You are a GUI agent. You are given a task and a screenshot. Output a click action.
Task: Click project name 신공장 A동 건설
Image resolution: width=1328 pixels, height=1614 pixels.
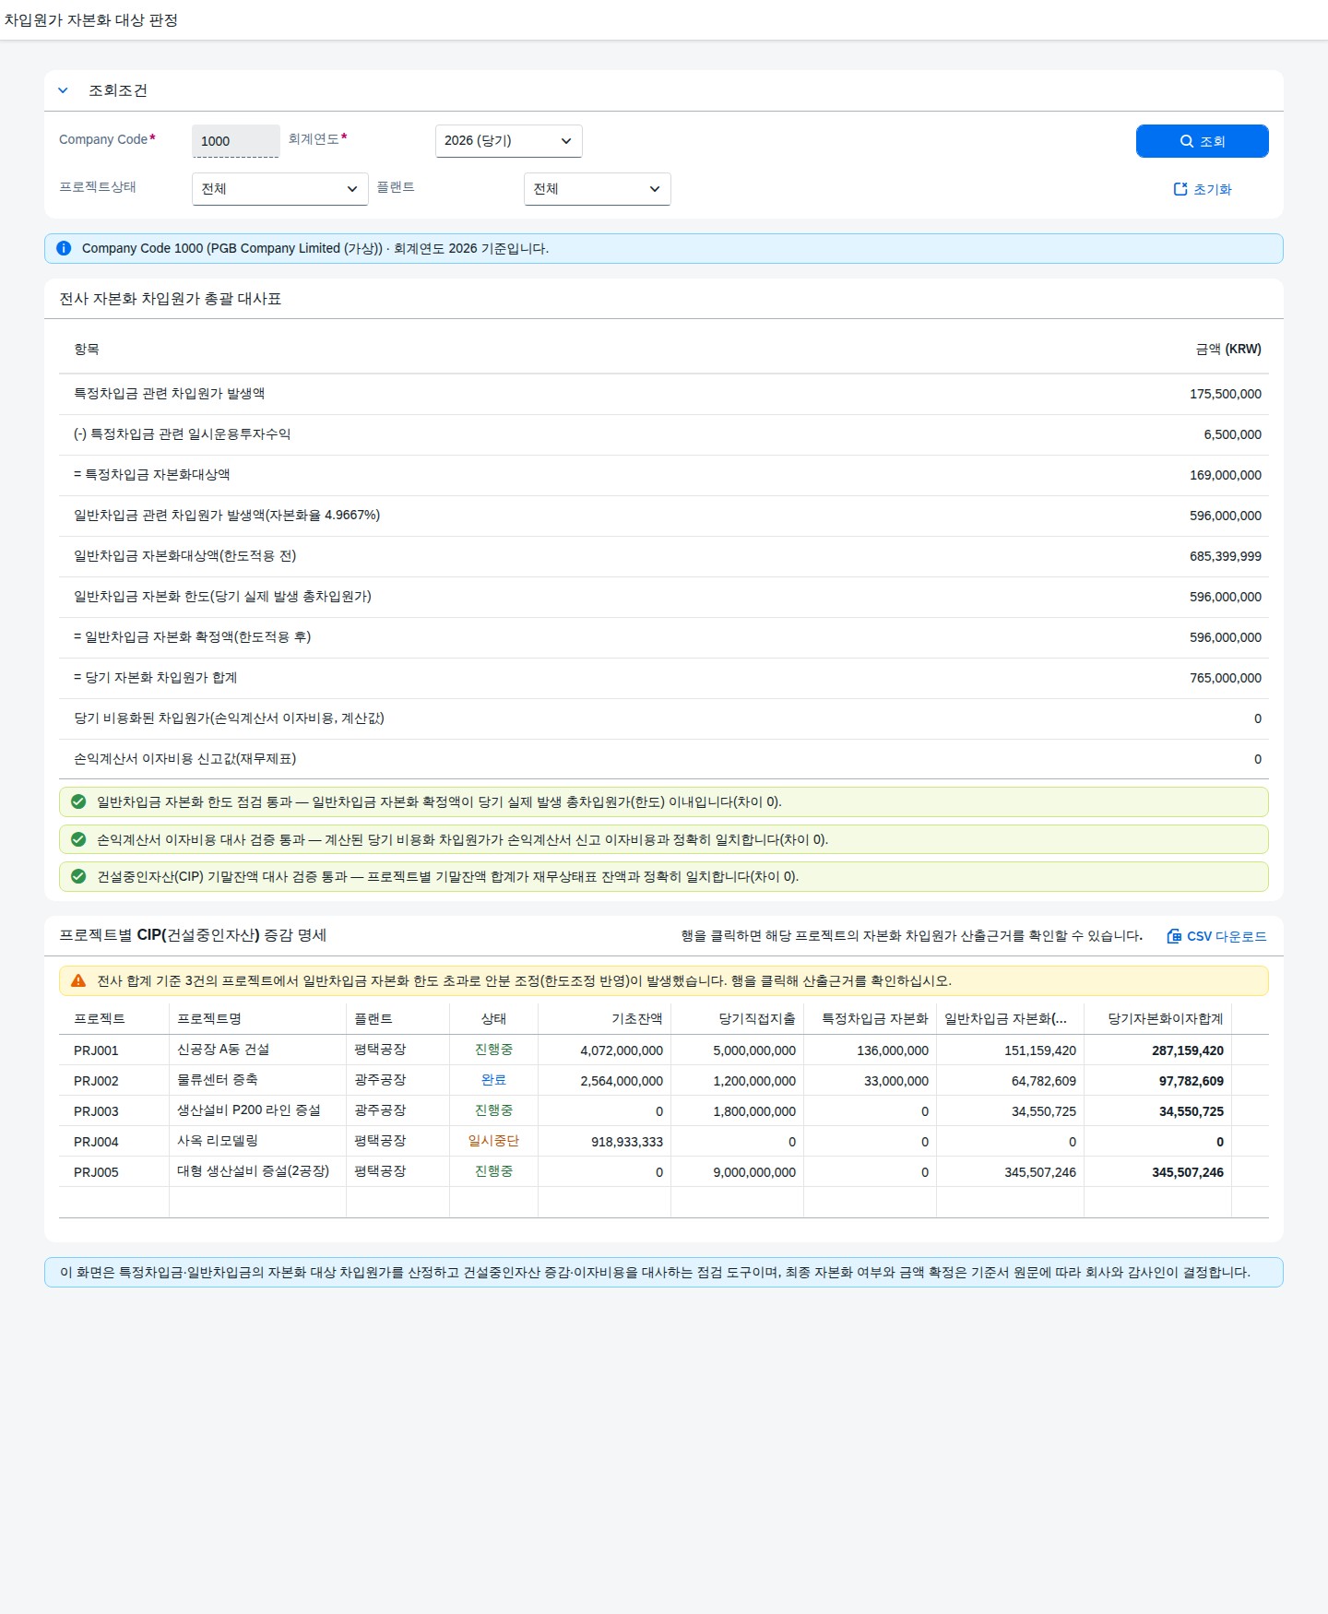(223, 1050)
